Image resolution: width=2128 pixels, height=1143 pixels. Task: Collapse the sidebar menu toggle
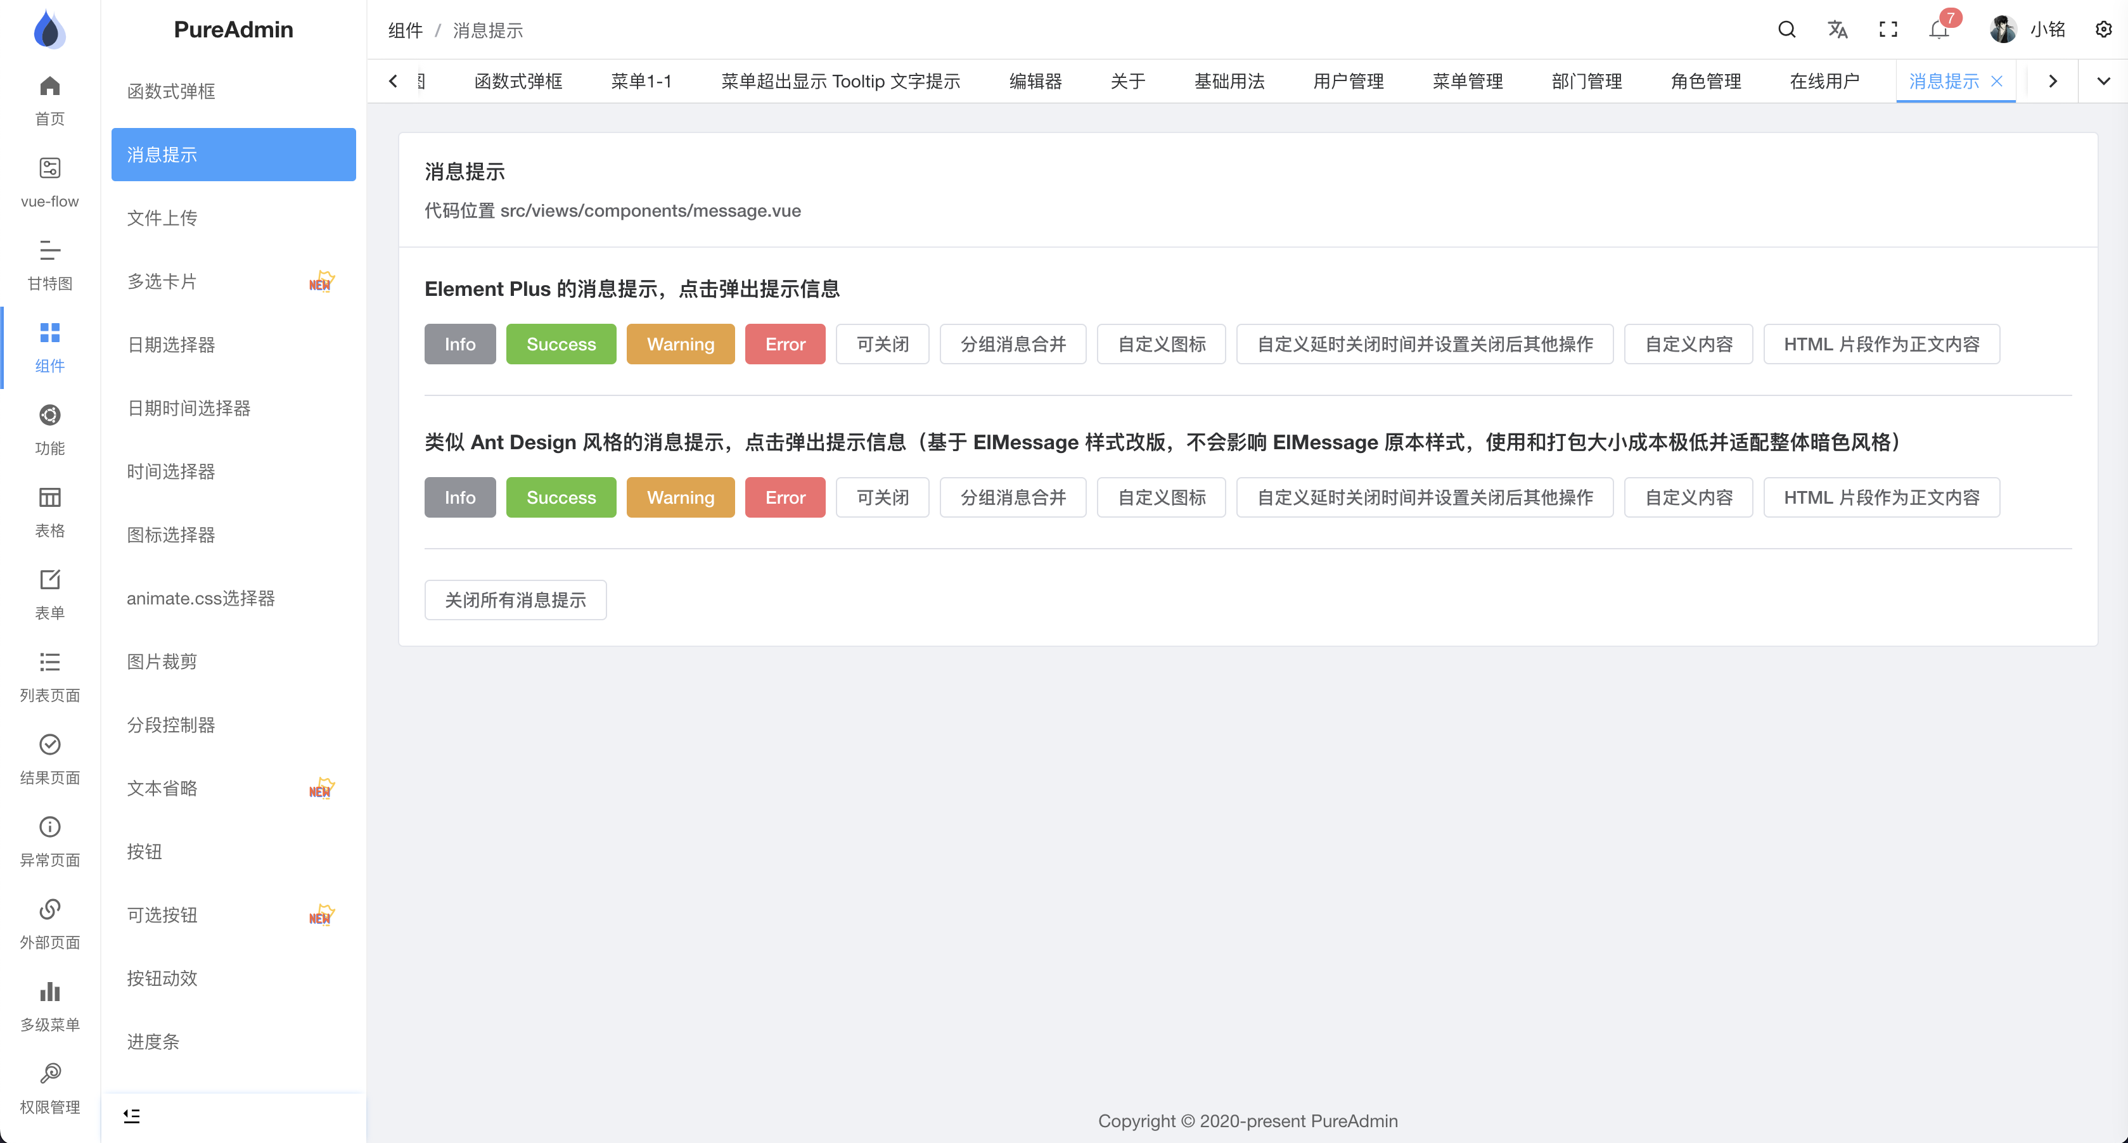click(x=131, y=1116)
